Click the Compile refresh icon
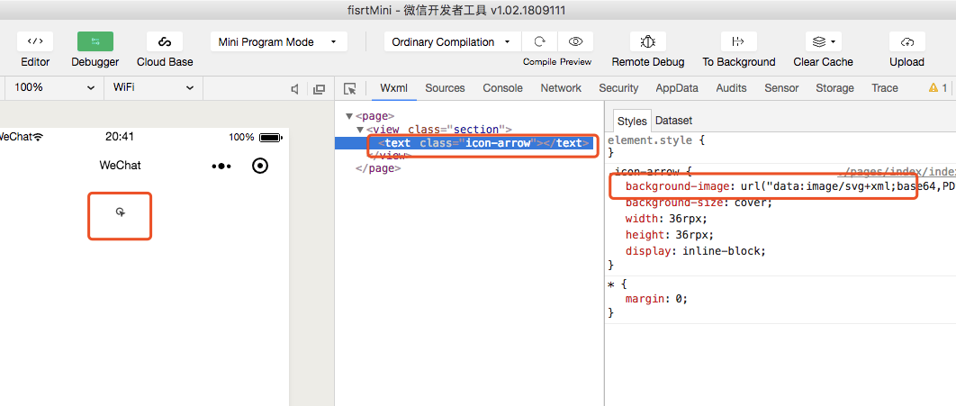Screen dimensions: 956x406 click(539, 41)
